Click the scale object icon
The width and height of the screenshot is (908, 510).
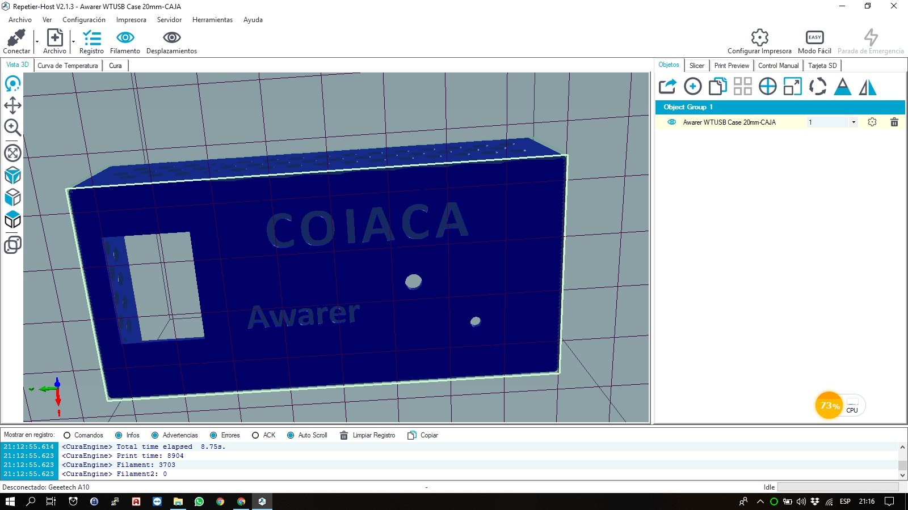[792, 87]
